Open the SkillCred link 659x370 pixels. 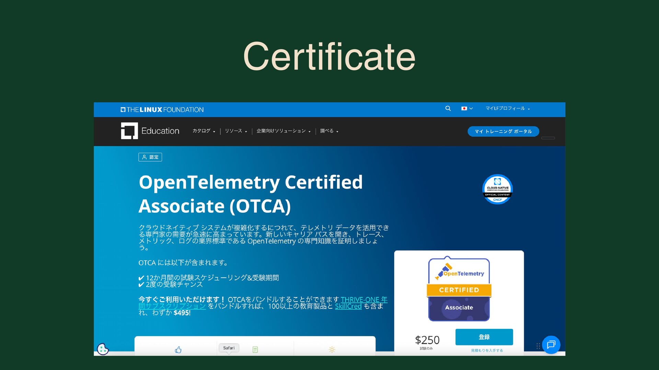pyautogui.click(x=348, y=306)
